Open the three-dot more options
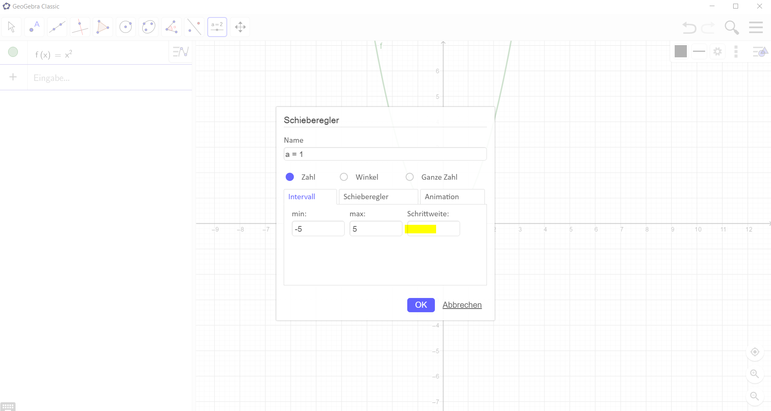Image resolution: width=771 pixels, height=411 pixels. pos(736,52)
